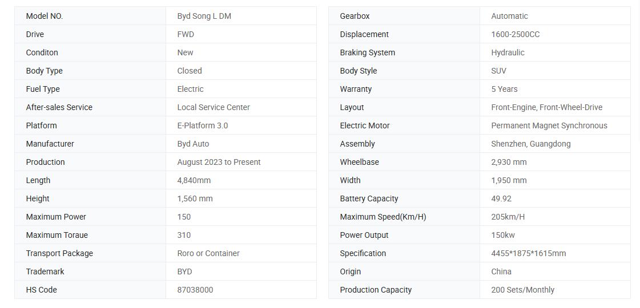Screen dimensions: 640x308
Task: Click the 4455*1875*1615mm specification value
Action: pos(529,253)
